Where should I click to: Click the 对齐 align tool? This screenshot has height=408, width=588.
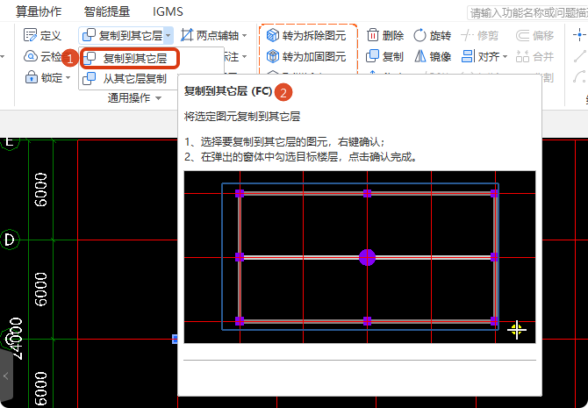point(480,57)
